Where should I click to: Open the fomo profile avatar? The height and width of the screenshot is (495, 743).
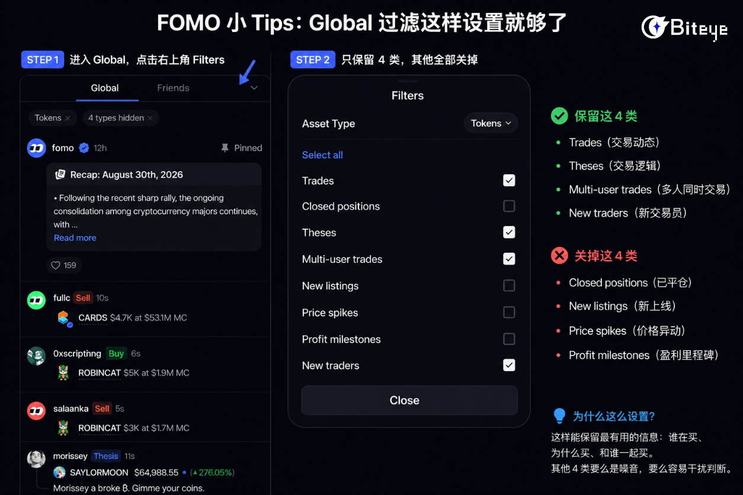(x=37, y=148)
